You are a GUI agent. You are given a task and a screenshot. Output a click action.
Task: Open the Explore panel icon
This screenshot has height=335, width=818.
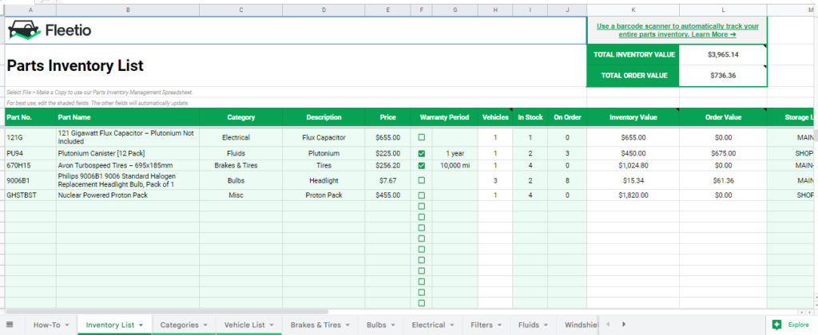(776, 325)
